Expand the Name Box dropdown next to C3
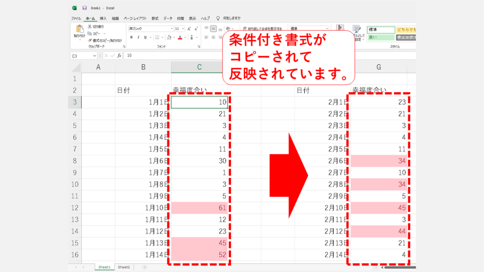Screen dimensions: 484x272 pos(95,56)
